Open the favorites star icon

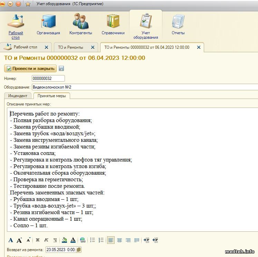point(28,4)
